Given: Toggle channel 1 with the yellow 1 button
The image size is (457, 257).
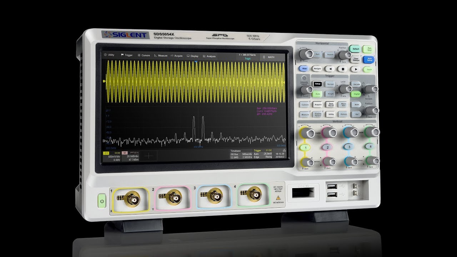Looking at the screenshot, I should [304, 147].
